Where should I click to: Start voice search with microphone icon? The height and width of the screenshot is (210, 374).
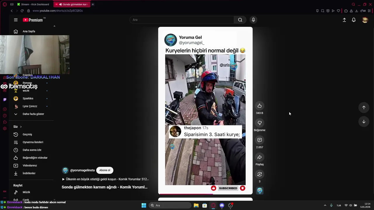[253, 20]
